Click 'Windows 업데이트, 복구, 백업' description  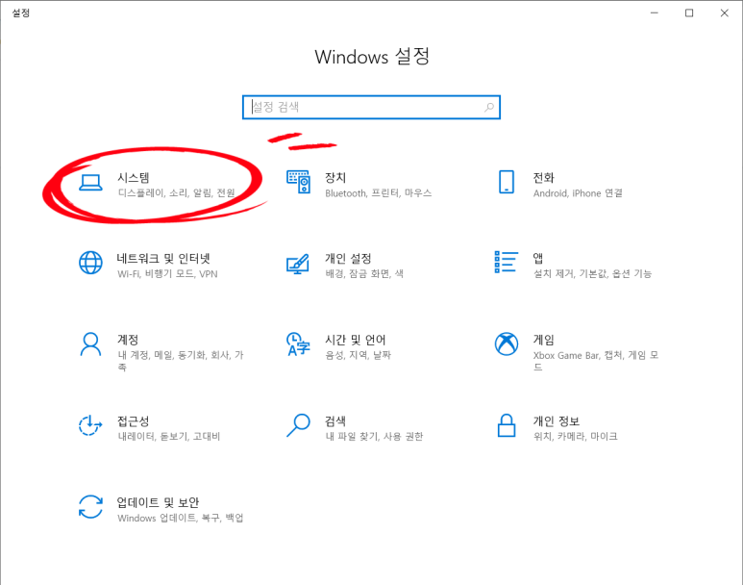pos(181,518)
